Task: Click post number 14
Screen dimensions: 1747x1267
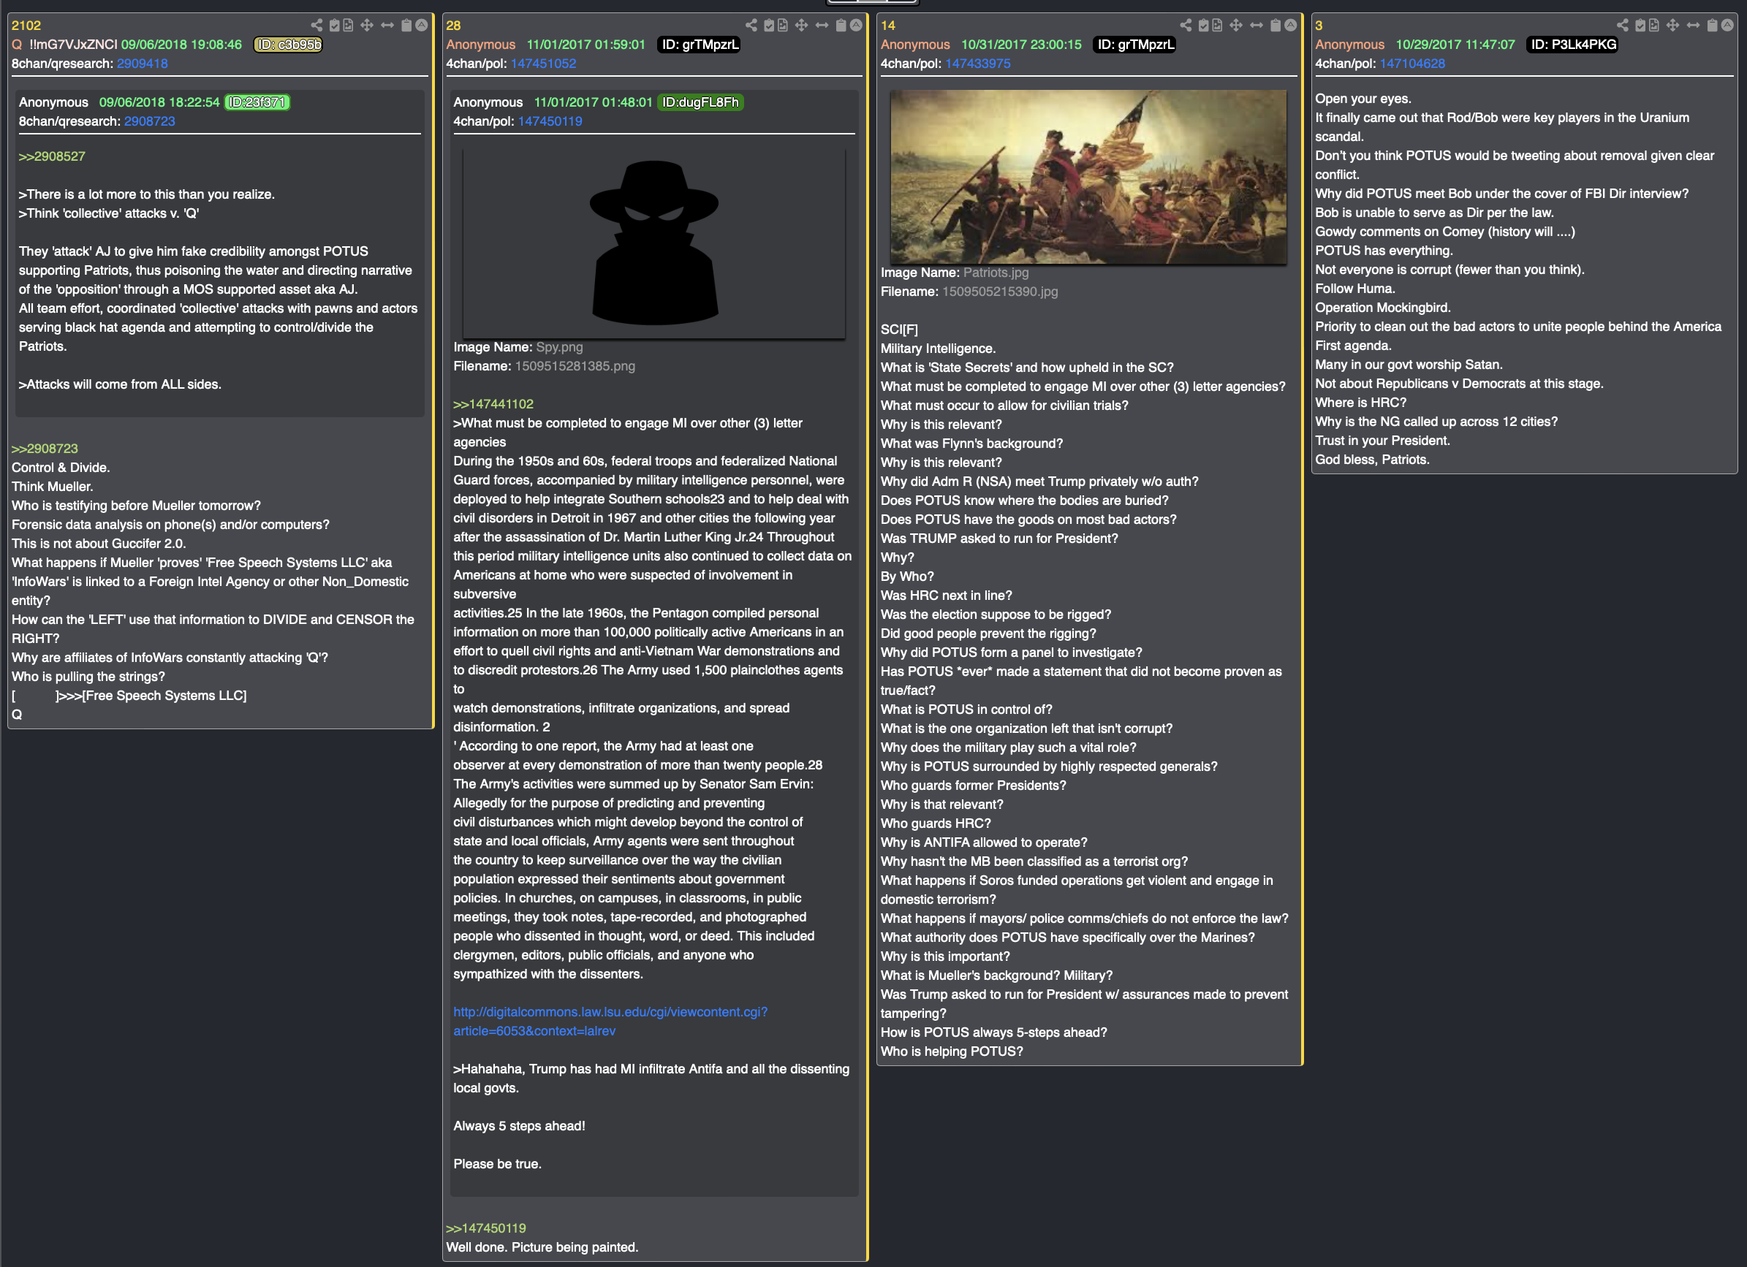Action: (887, 26)
